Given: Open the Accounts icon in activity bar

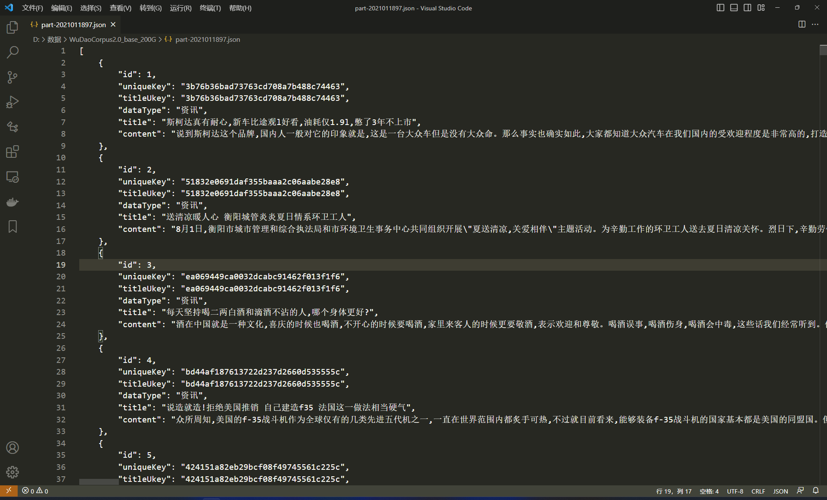Looking at the screenshot, I should (12, 448).
